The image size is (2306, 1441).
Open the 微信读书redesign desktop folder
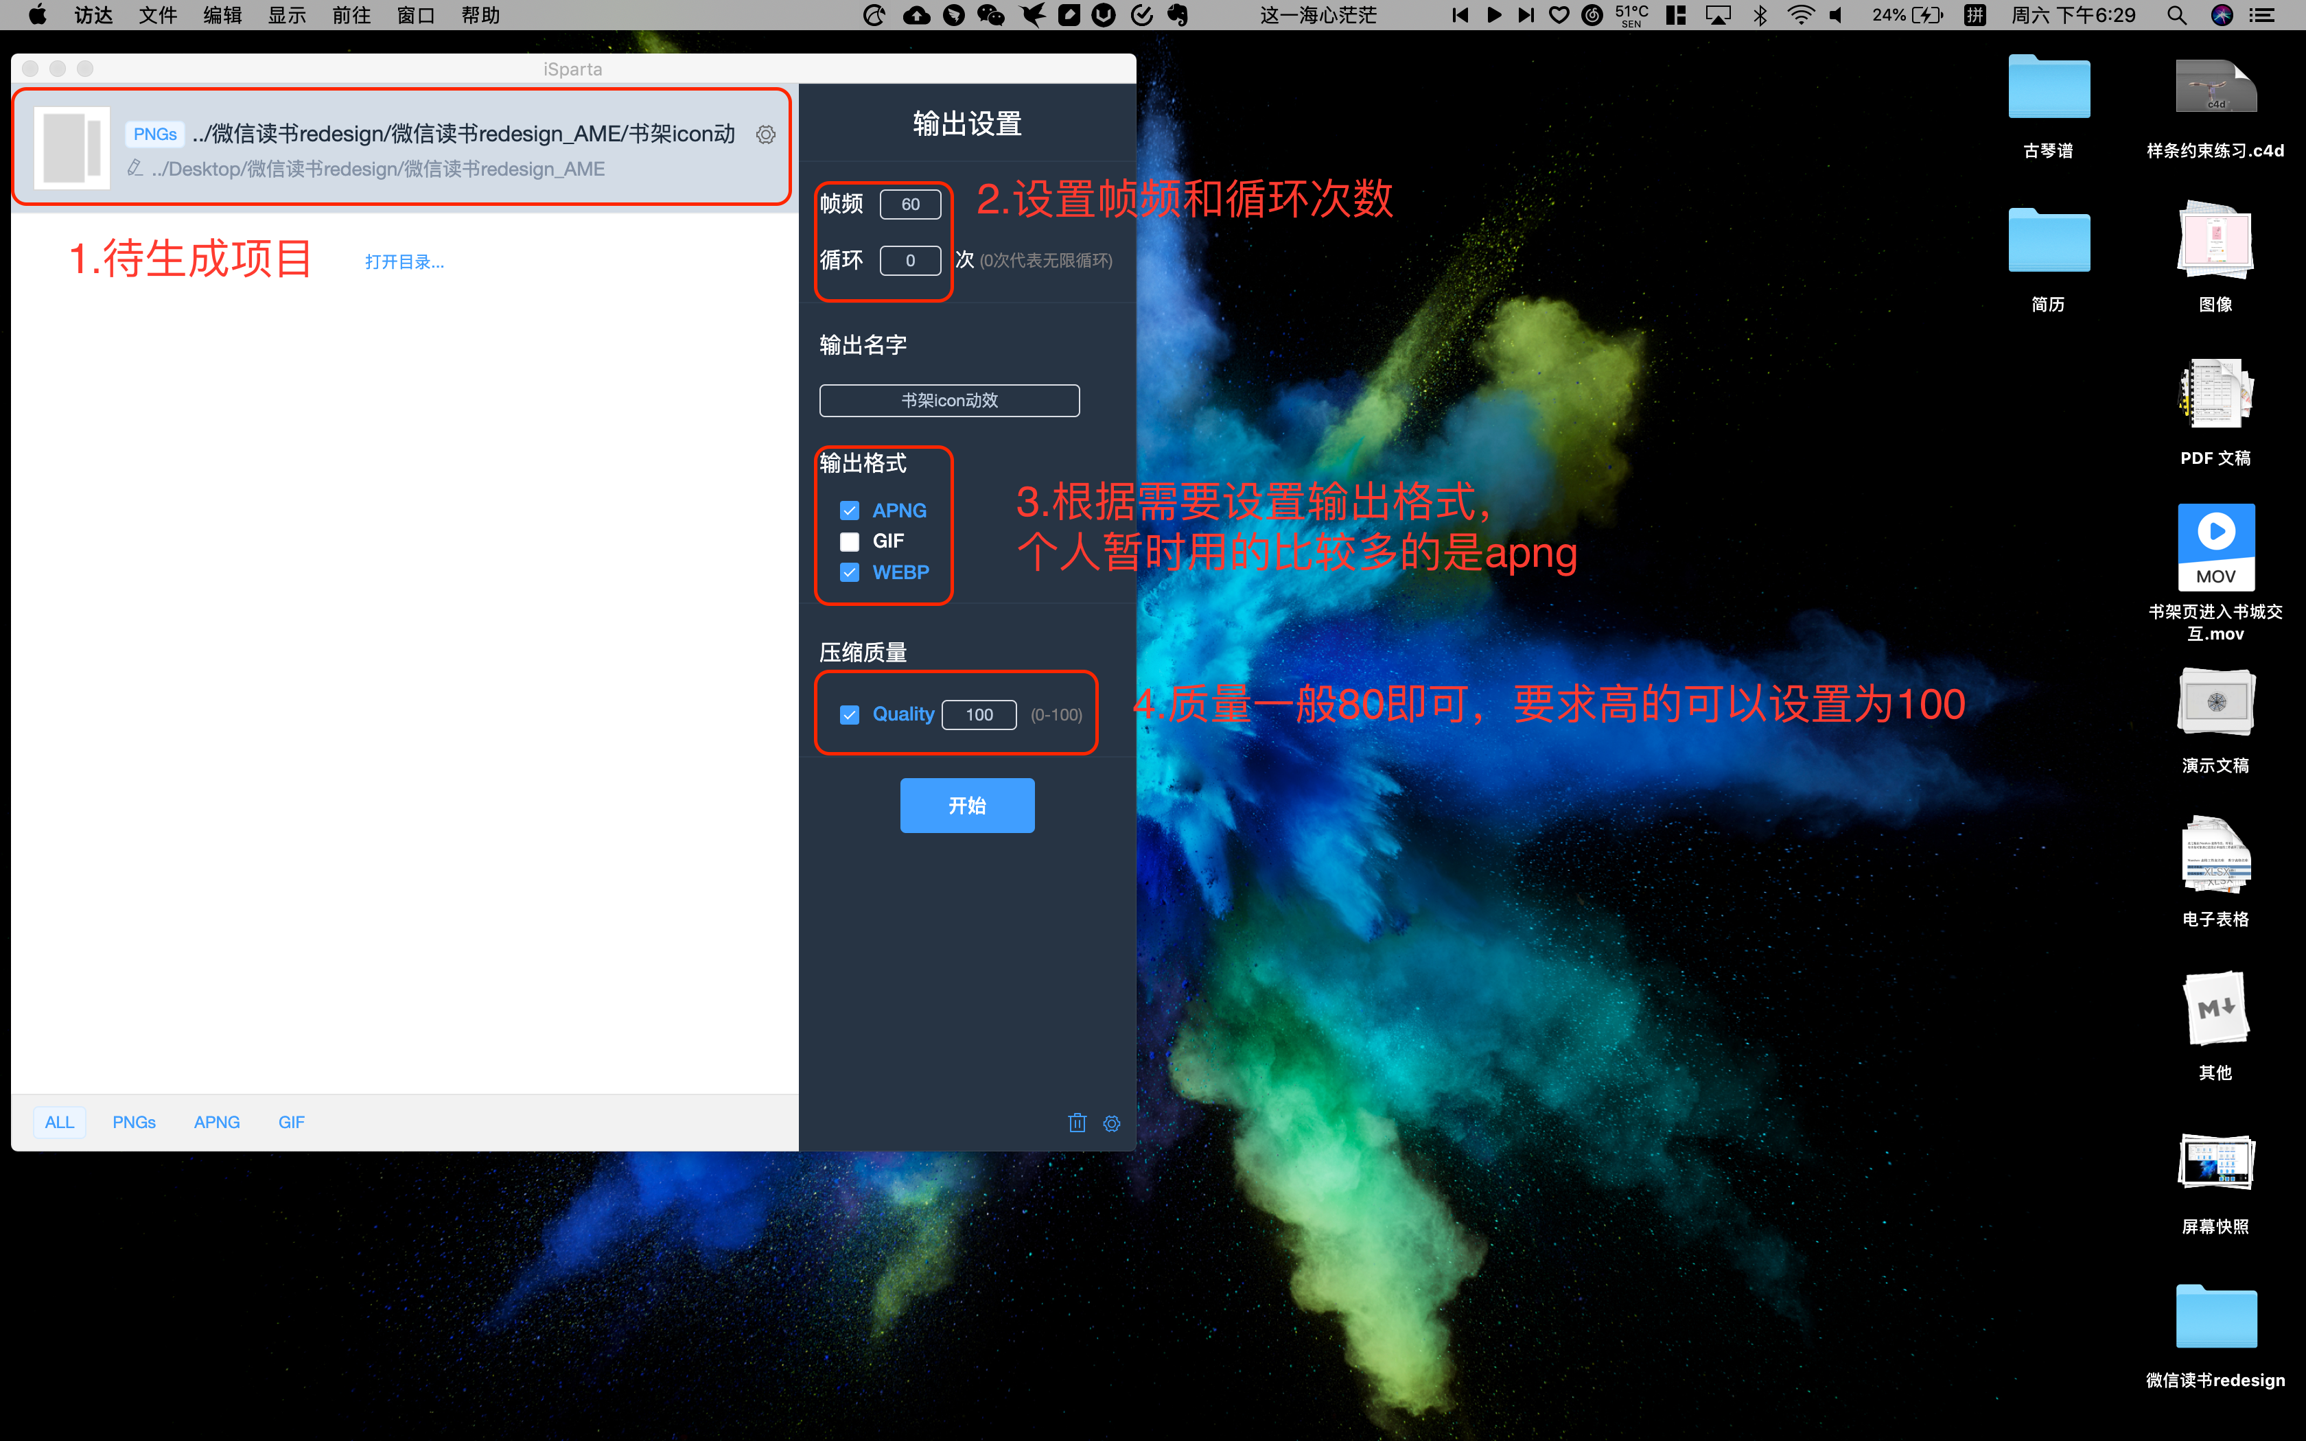tap(2215, 1318)
